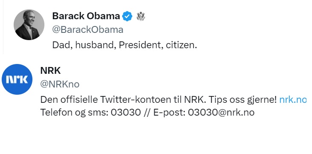The height and width of the screenshot is (154, 312).
Task: Click the word "President" in Obama's bio
Action: (x=140, y=45)
